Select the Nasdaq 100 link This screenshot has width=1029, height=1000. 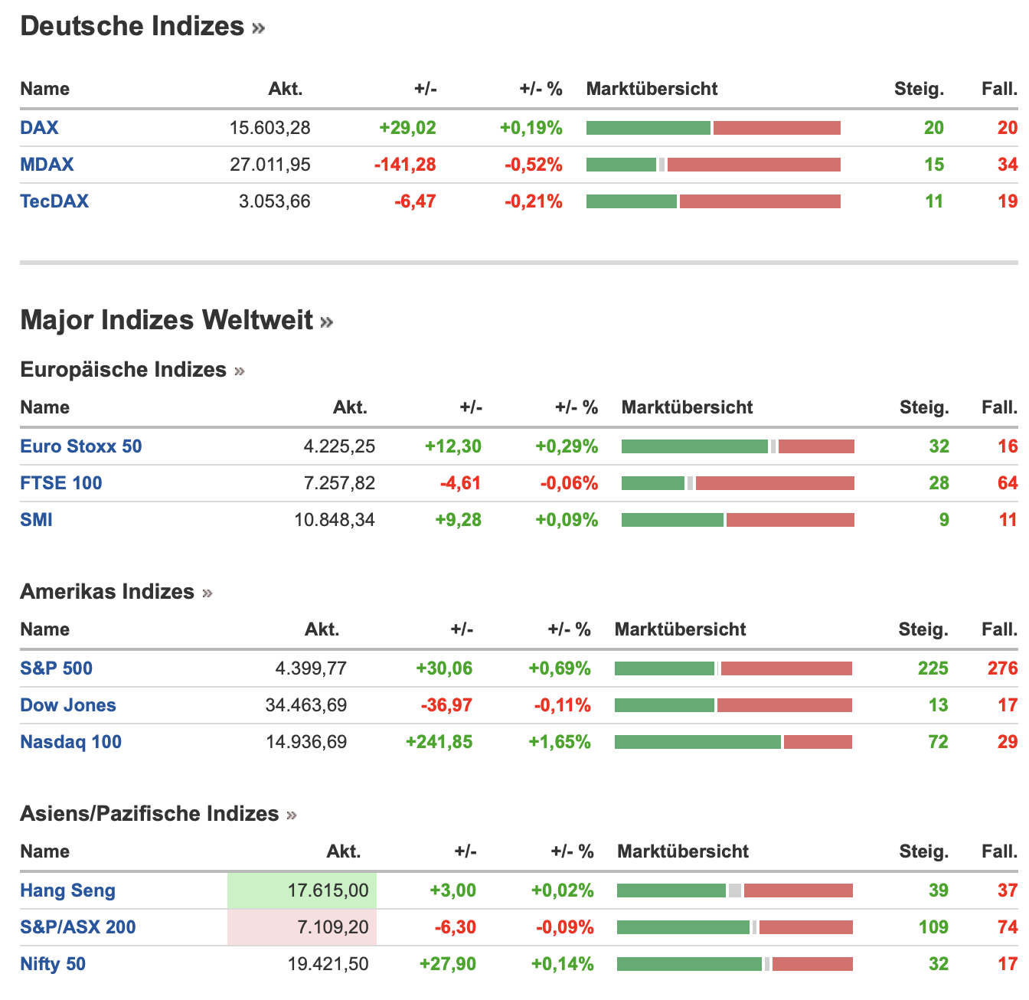coord(70,742)
